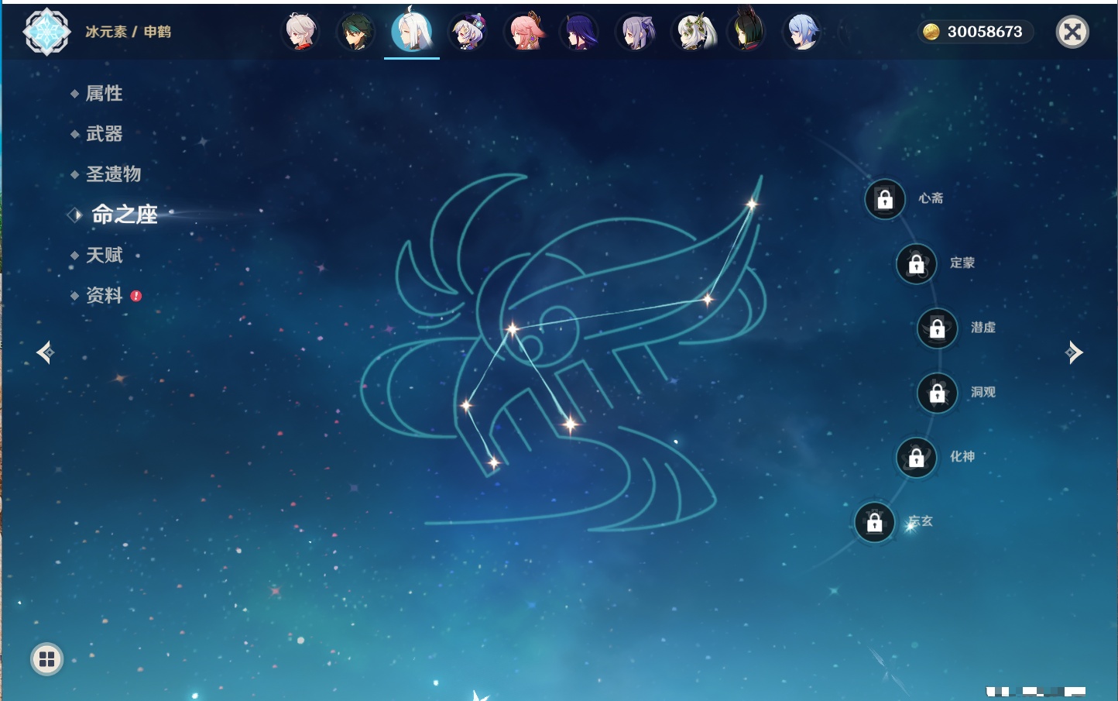Click the Cryo element emblem icon
The width and height of the screenshot is (1118, 701).
click(x=46, y=32)
